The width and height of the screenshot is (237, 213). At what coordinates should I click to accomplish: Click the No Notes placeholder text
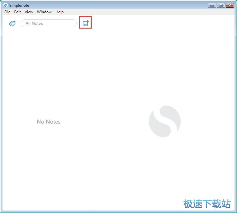click(49, 122)
